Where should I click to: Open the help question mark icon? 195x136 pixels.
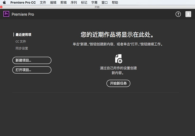pyautogui.click(x=178, y=14)
